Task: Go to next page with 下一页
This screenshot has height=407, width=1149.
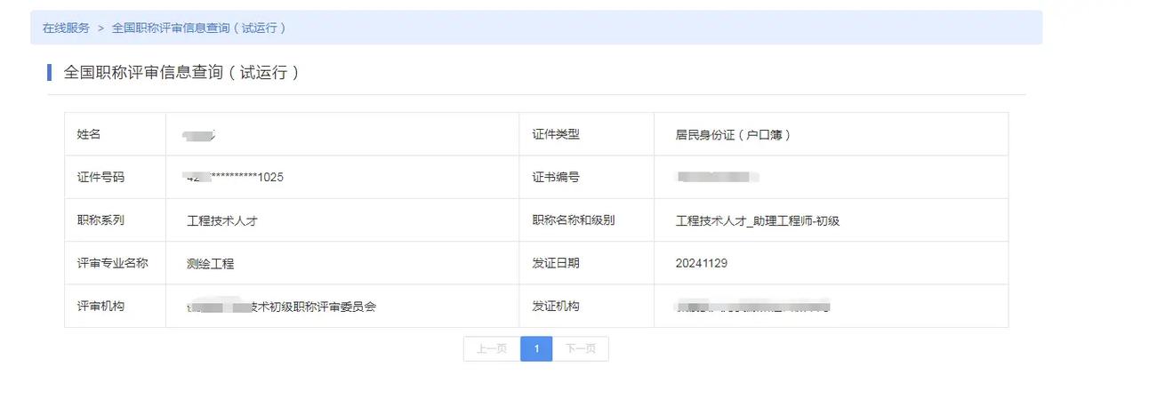Action: pyautogui.click(x=581, y=349)
